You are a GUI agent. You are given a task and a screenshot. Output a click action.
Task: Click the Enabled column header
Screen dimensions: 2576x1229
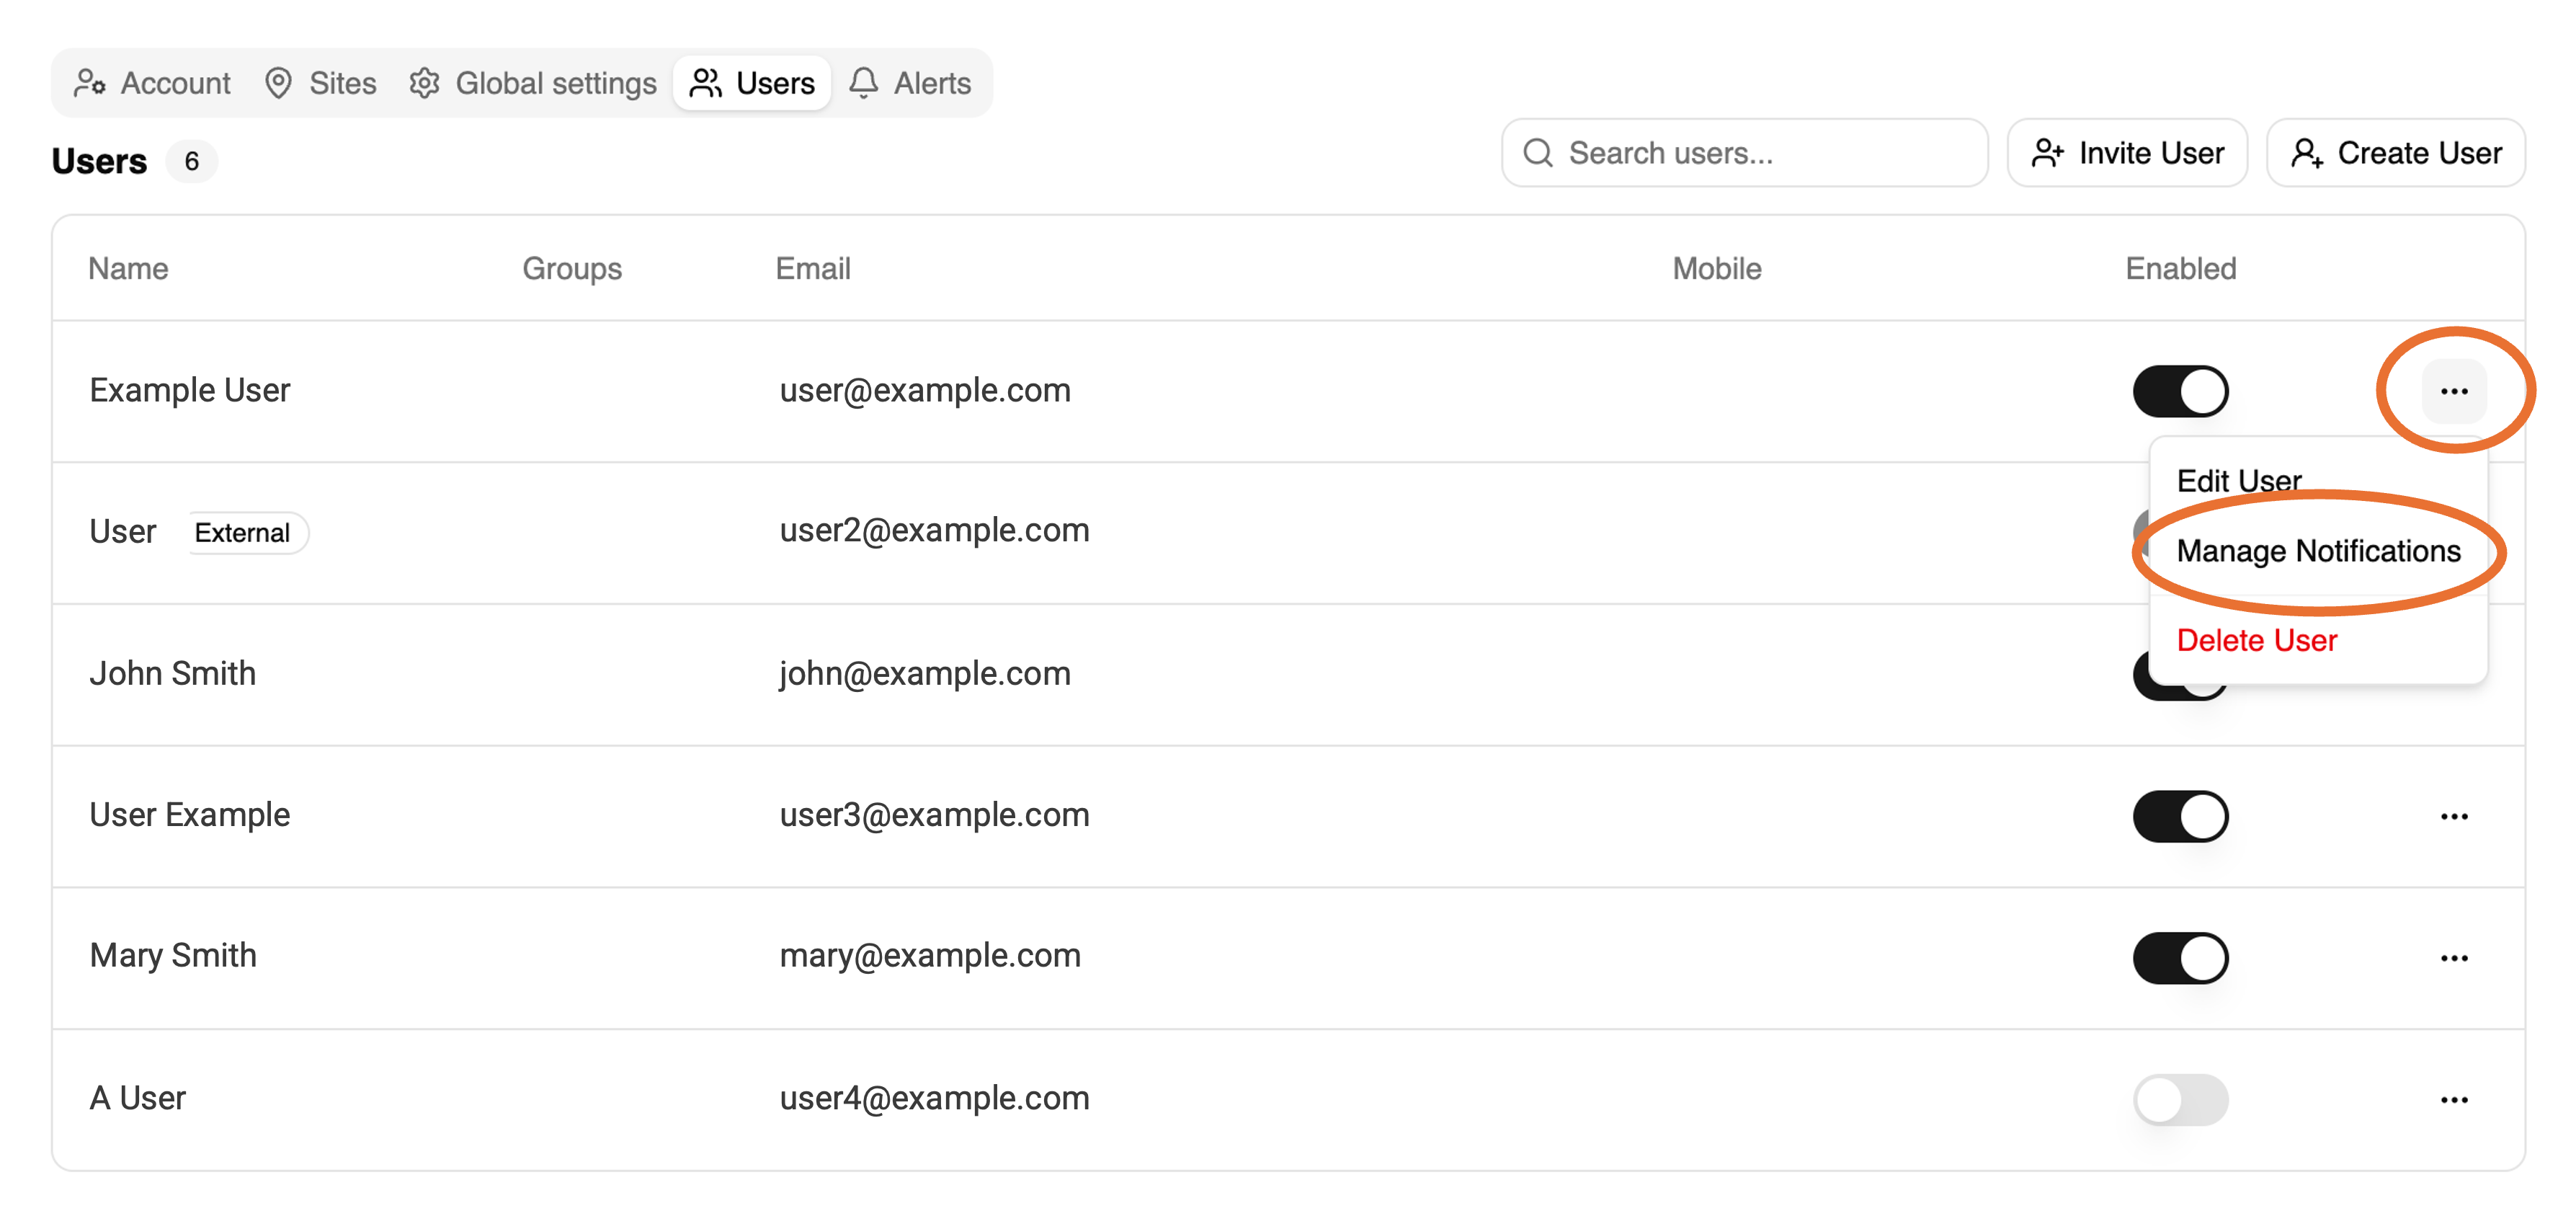[x=2180, y=268]
